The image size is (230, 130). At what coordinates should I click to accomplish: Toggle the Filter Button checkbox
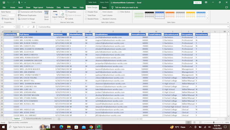118,12
